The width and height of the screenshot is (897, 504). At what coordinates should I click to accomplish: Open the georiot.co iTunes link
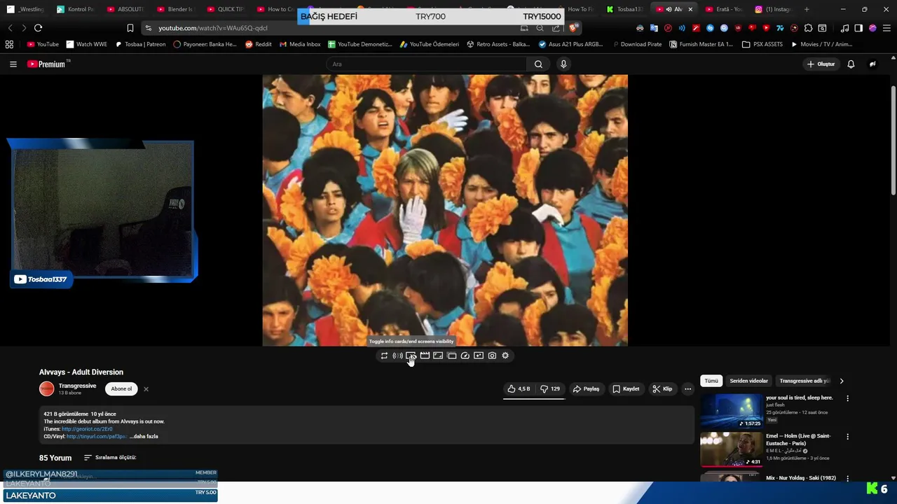87,429
